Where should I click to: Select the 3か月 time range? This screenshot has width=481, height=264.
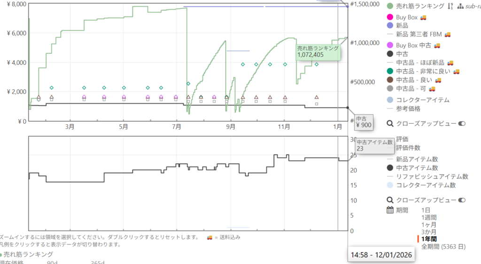point(429,232)
